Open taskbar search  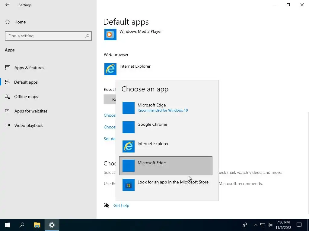[22, 225]
